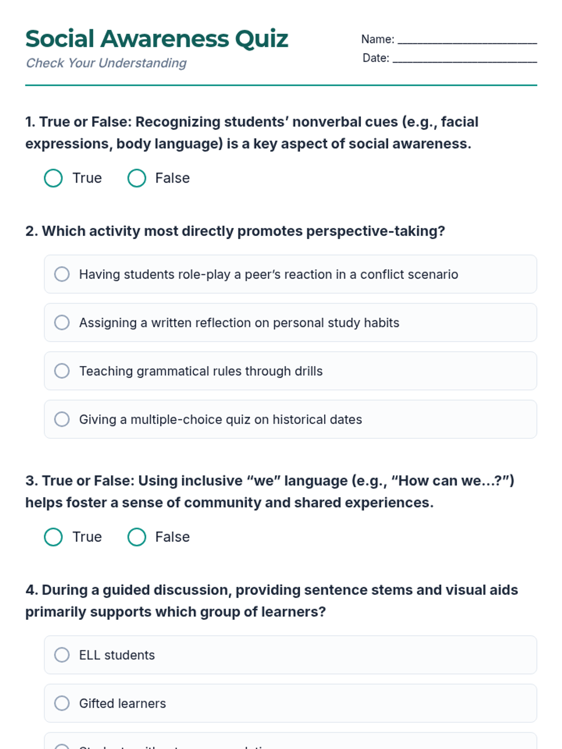Select True for question 3
Viewport: 562px width, 749px height.
[x=53, y=537]
